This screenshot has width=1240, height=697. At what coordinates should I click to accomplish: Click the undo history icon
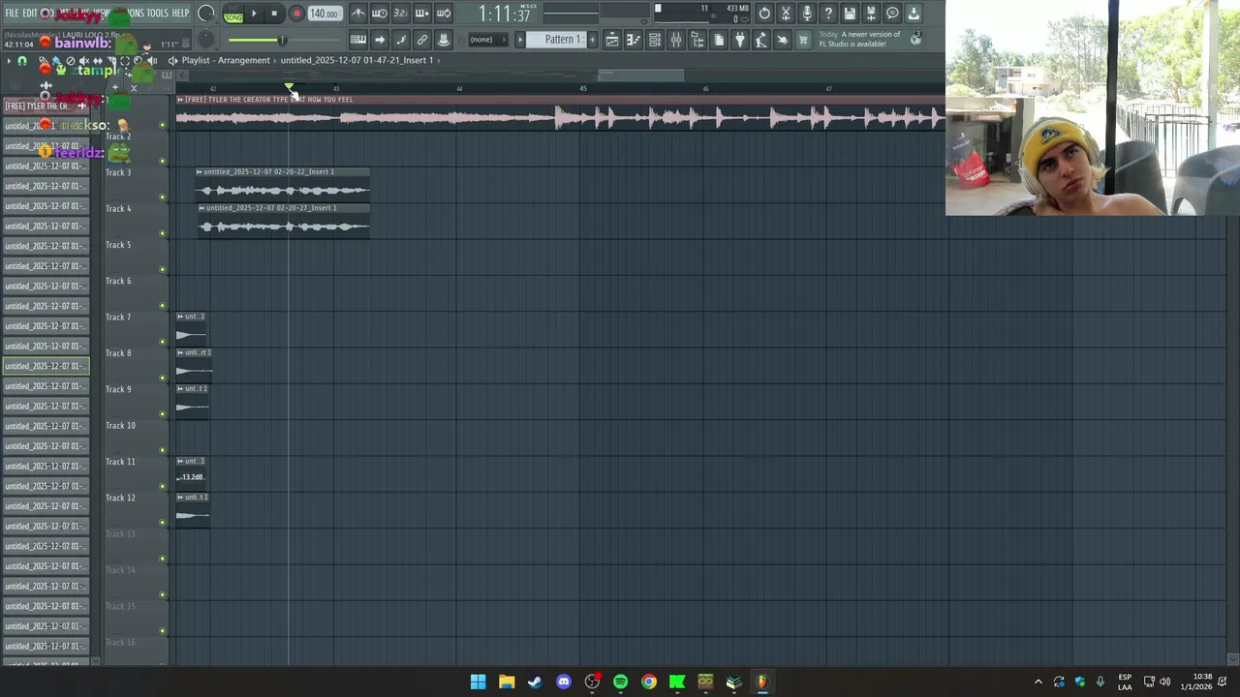coord(764,14)
